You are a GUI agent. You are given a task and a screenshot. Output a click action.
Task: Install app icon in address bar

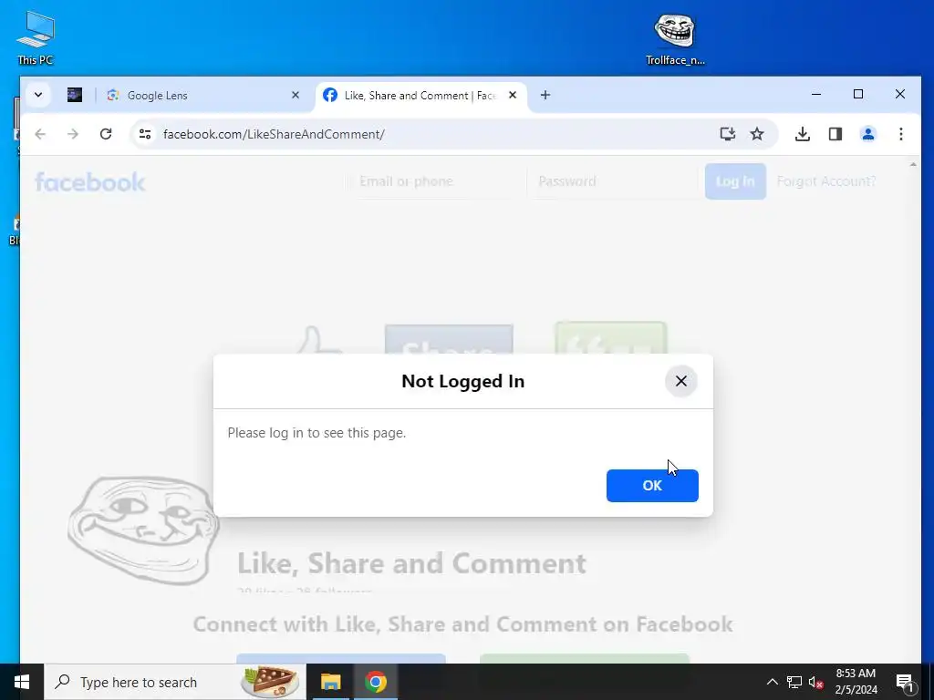[x=727, y=134]
